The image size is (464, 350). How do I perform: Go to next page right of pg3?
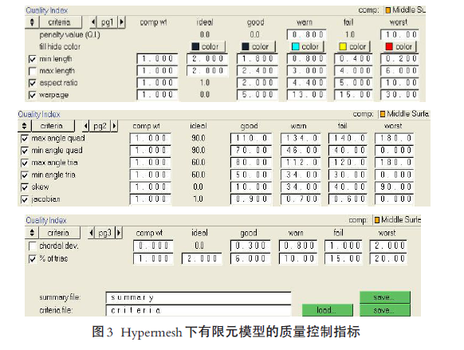click(119, 233)
